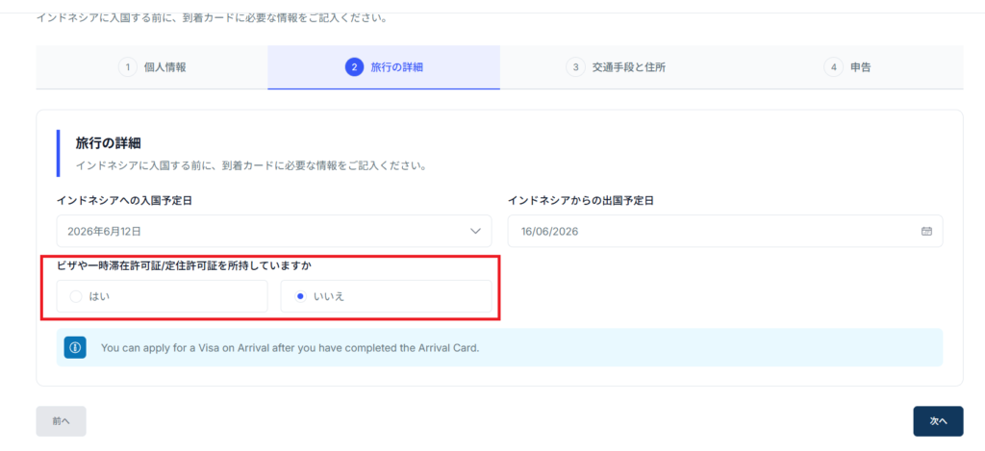Click the インドネシアからの出国予定日 label
985x451 pixels.
581,201
